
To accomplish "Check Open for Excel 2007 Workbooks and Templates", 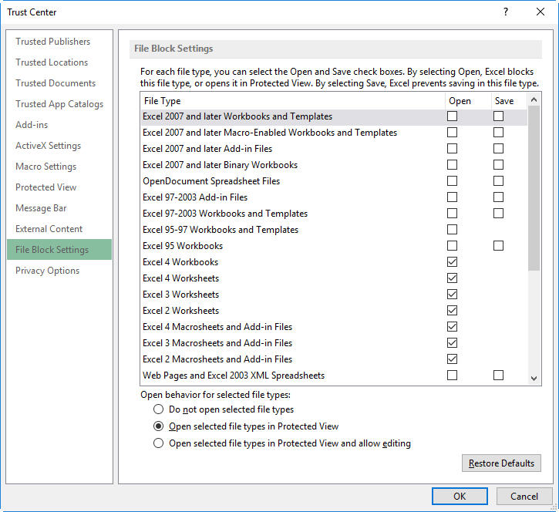I will [x=452, y=116].
